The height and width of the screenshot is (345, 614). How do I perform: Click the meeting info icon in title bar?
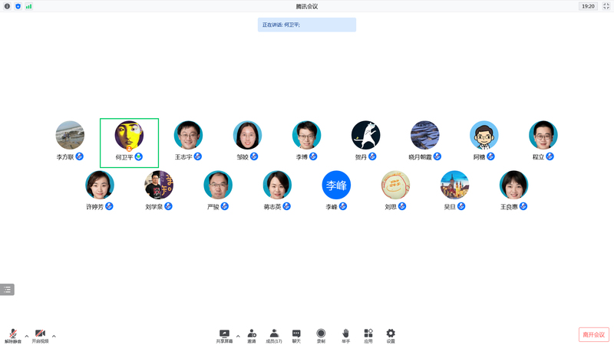coord(7,6)
